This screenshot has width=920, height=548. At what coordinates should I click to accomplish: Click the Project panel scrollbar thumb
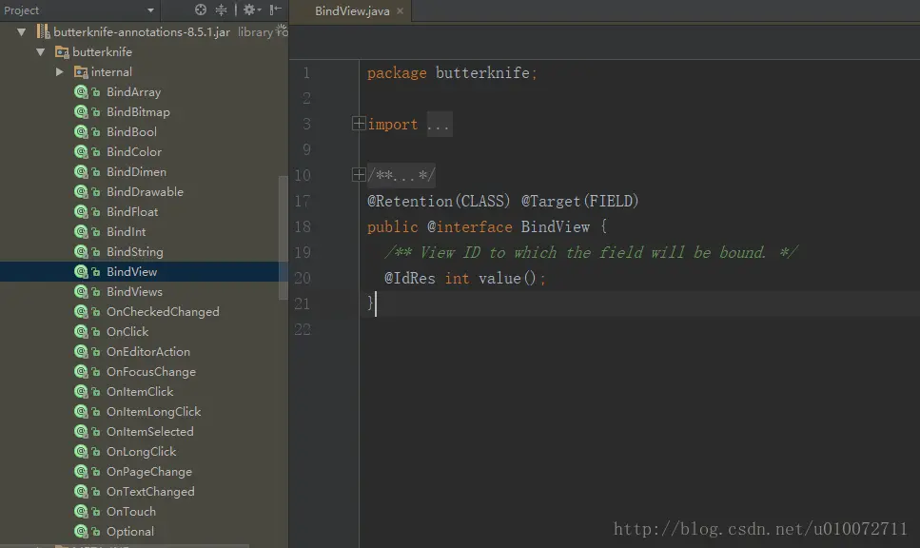point(283,238)
